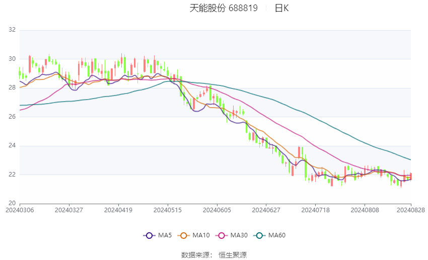Viewport: 428px width, 260px height.
Task: Click the y-axis value 24
Action: pos(12,145)
